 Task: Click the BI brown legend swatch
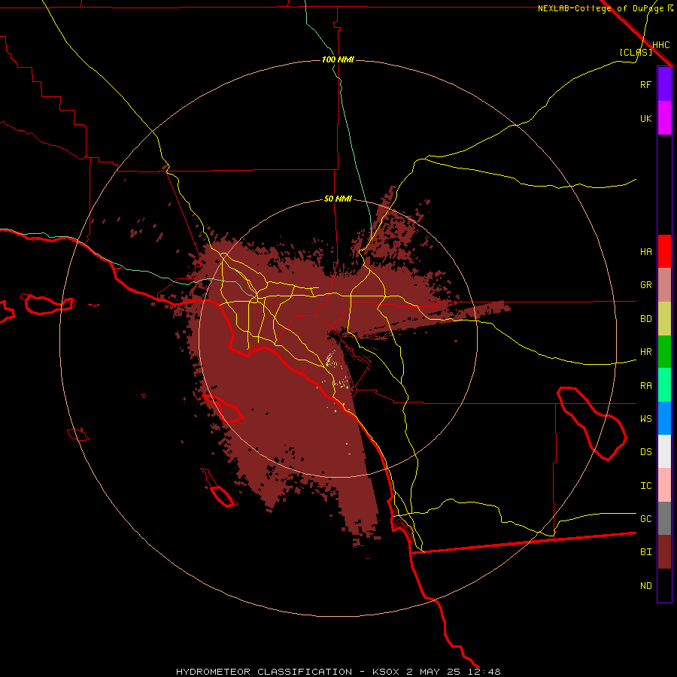click(664, 552)
